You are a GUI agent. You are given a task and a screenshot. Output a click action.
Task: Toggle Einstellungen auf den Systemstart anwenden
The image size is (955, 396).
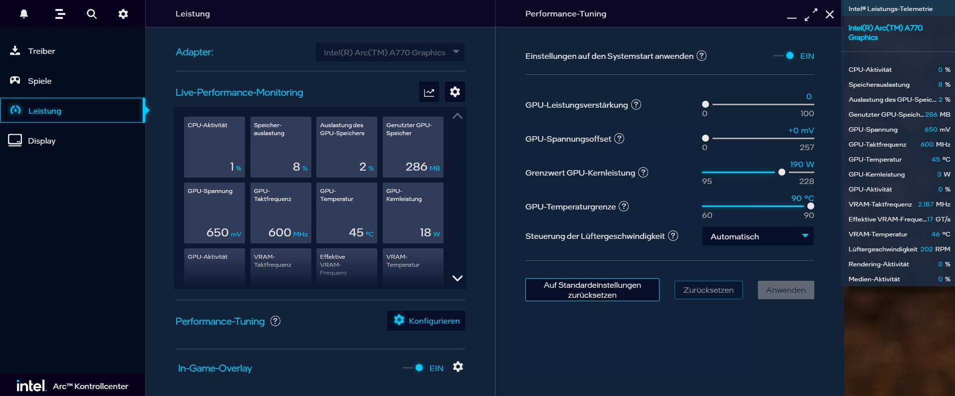pos(784,56)
